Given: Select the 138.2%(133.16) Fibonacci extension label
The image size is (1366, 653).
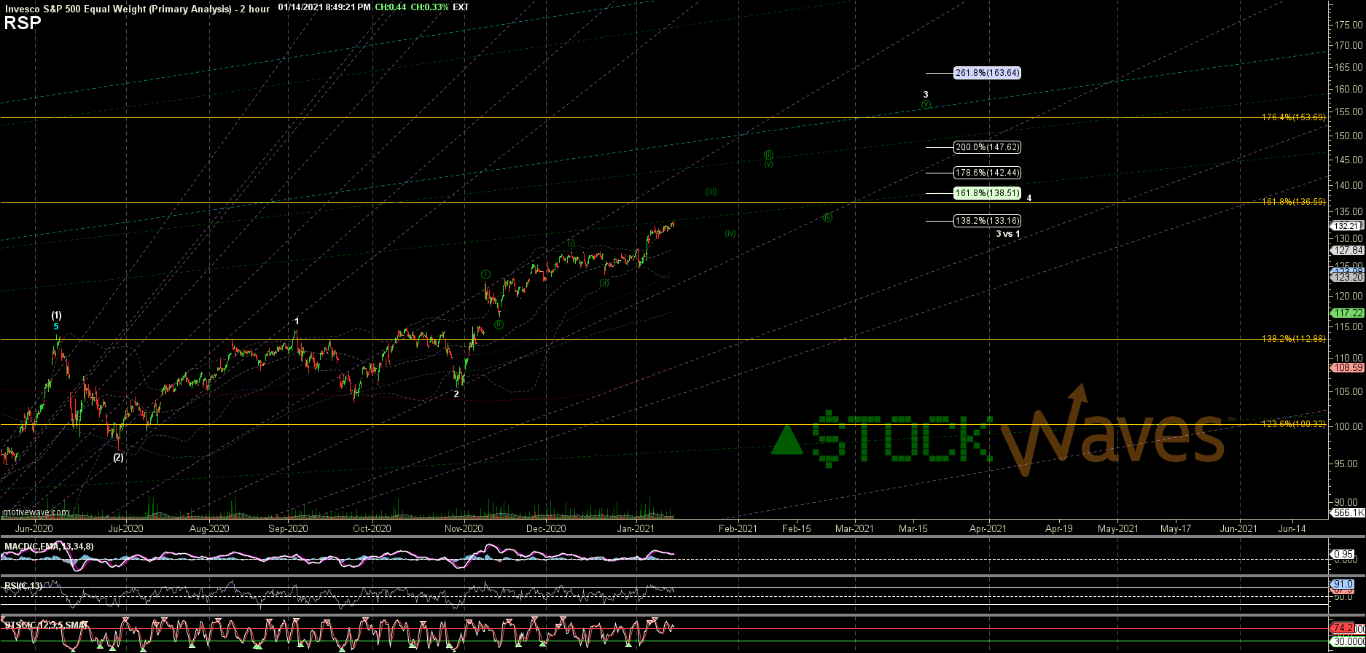Looking at the screenshot, I should (x=987, y=221).
